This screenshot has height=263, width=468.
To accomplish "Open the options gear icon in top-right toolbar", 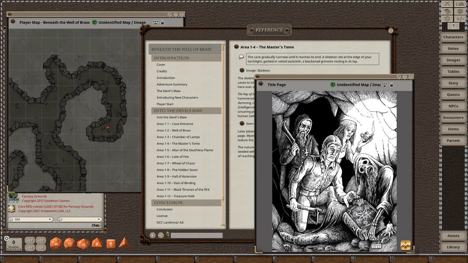I will coord(447,18).
